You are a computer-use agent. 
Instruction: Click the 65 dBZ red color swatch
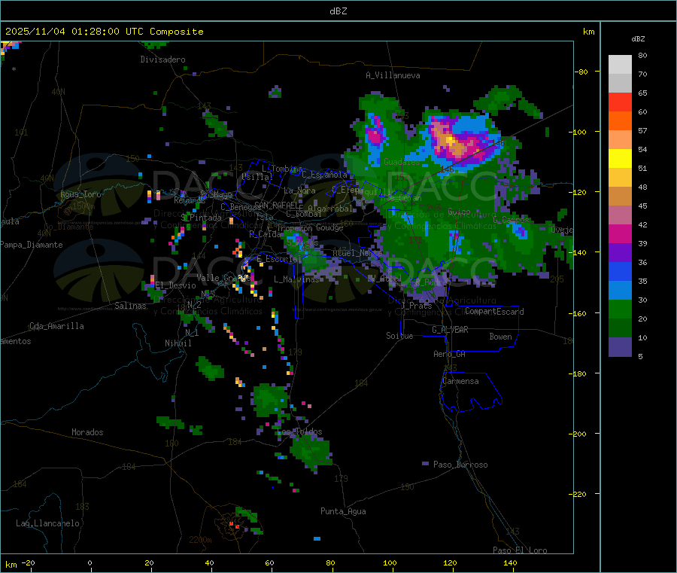[x=620, y=102]
